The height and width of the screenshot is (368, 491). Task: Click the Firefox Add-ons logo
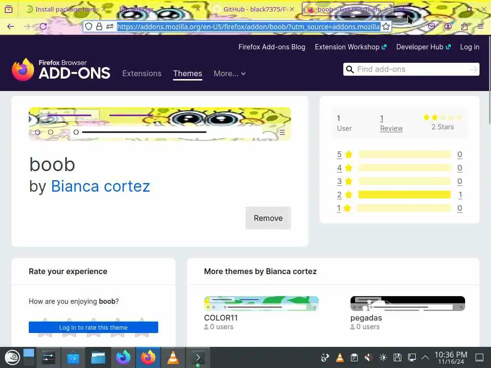(61, 69)
